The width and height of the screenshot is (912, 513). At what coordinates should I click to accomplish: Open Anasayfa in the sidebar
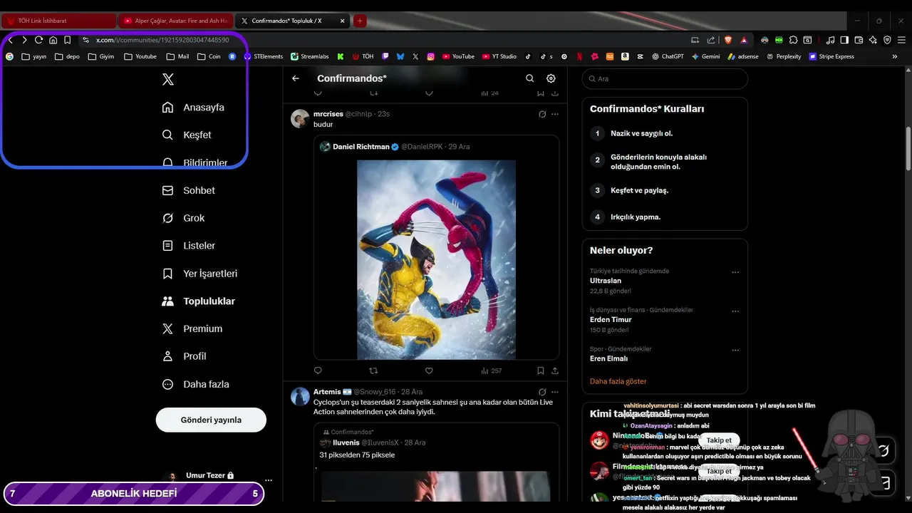tap(193, 108)
